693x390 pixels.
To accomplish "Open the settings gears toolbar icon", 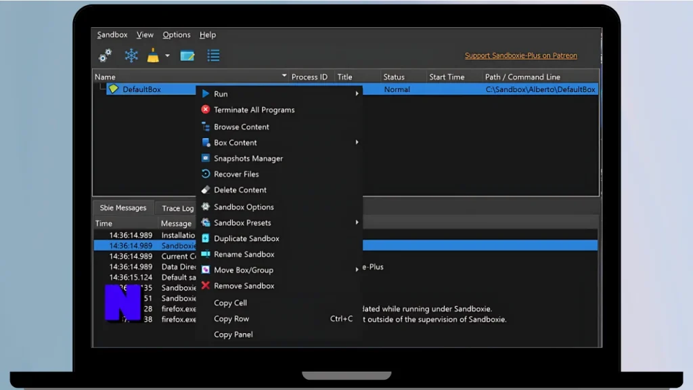I will (x=105, y=56).
